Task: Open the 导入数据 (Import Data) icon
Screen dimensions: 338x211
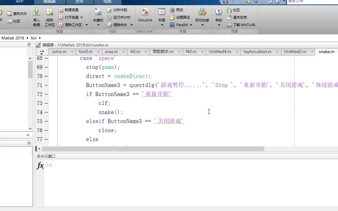Action: click(36, 16)
